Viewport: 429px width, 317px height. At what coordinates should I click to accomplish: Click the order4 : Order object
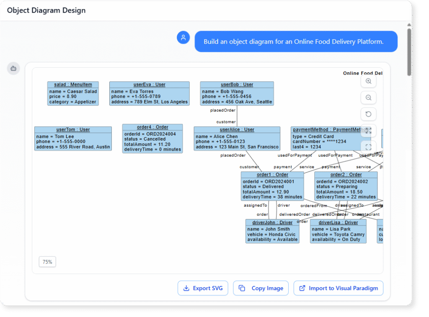(152, 138)
